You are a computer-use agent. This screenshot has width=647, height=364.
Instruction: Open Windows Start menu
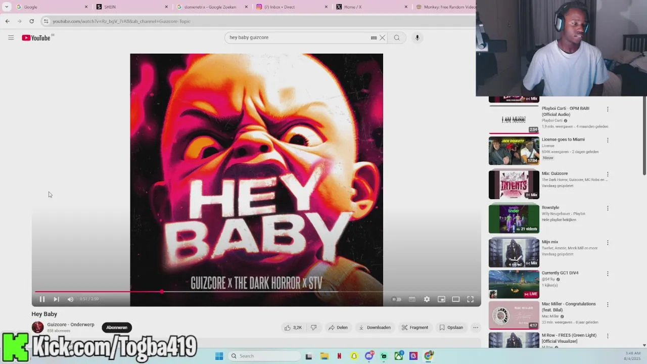219,356
